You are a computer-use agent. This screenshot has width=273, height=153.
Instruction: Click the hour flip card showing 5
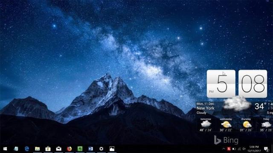click(221, 84)
